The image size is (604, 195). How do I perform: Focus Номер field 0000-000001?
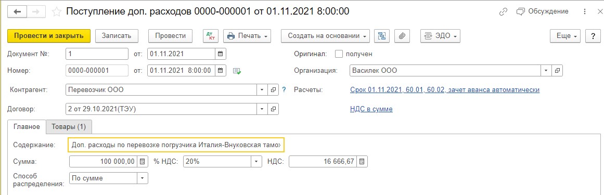(97, 71)
